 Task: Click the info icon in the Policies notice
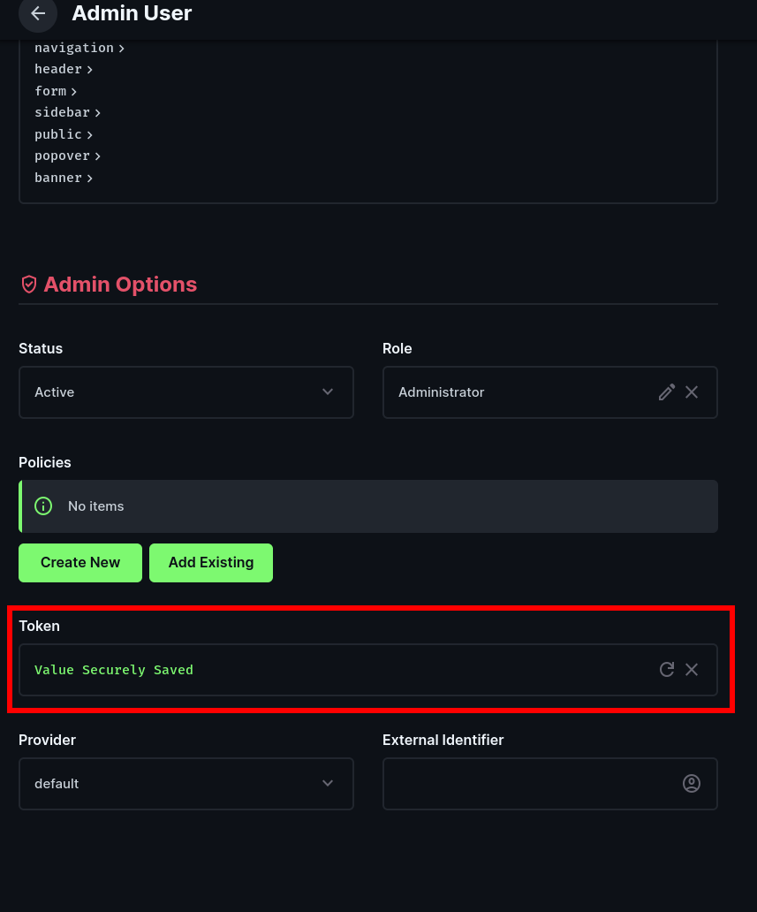43,505
